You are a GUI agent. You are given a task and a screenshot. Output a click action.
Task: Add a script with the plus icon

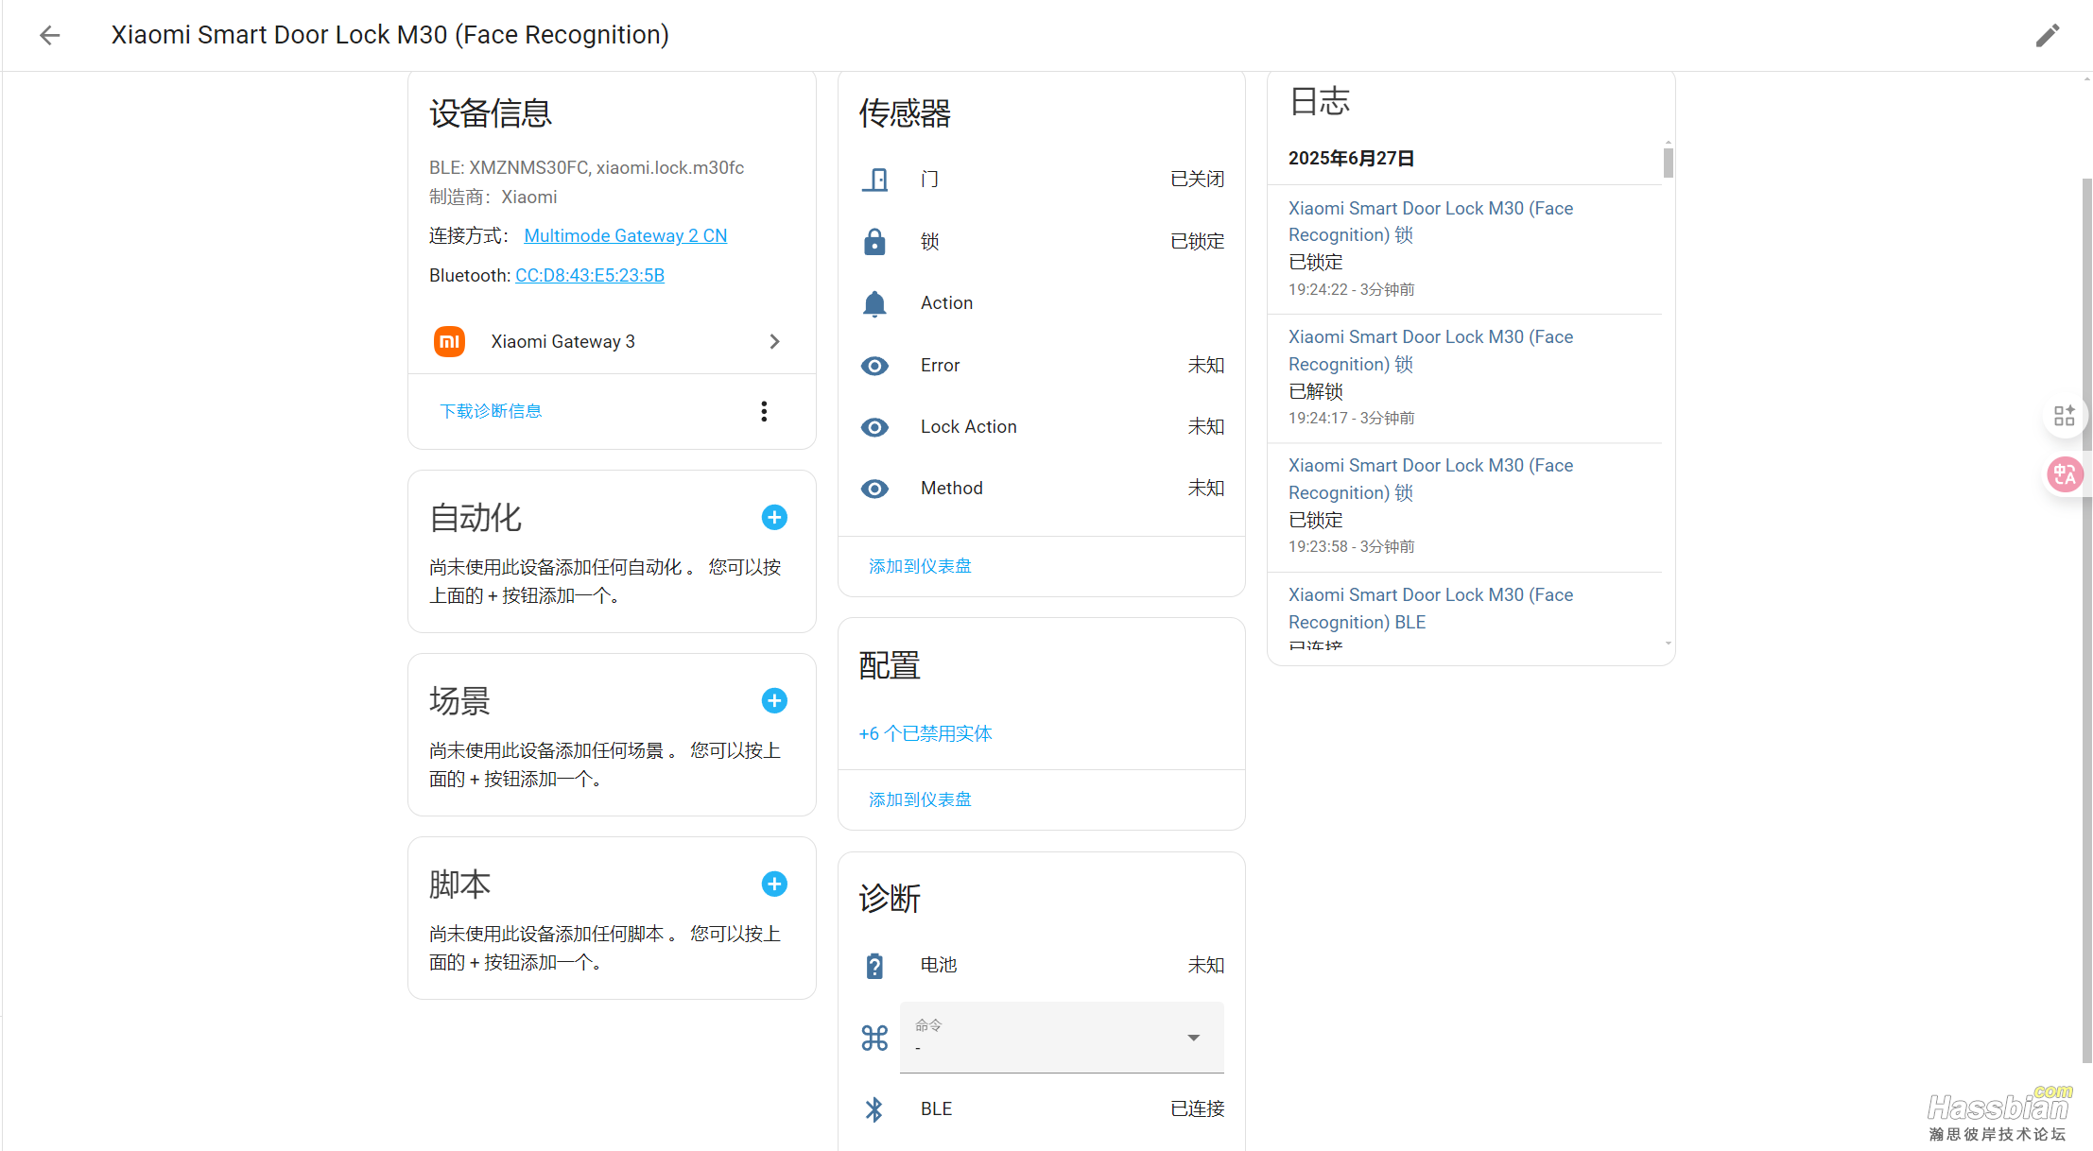coord(774,884)
